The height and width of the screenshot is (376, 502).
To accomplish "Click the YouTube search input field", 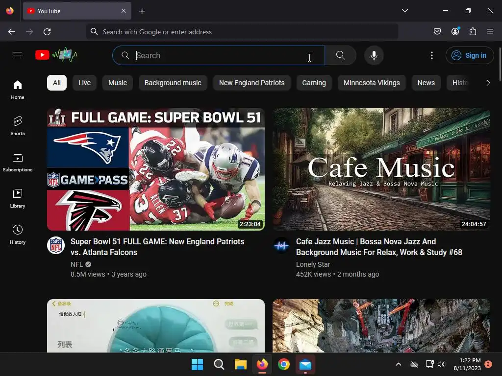I will pos(219,55).
